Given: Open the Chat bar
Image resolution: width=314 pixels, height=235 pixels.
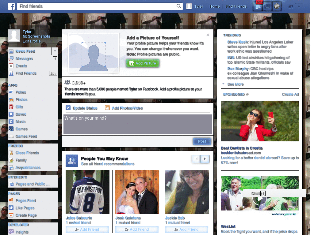Looking at the screenshot, I should click(274, 193).
